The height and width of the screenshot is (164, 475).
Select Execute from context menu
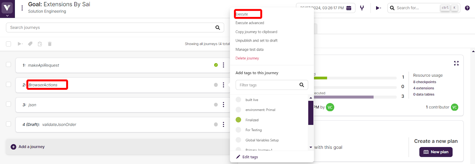point(242,14)
